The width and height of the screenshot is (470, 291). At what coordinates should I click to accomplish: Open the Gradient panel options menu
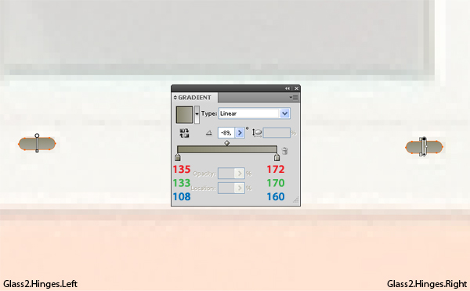point(294,98)
